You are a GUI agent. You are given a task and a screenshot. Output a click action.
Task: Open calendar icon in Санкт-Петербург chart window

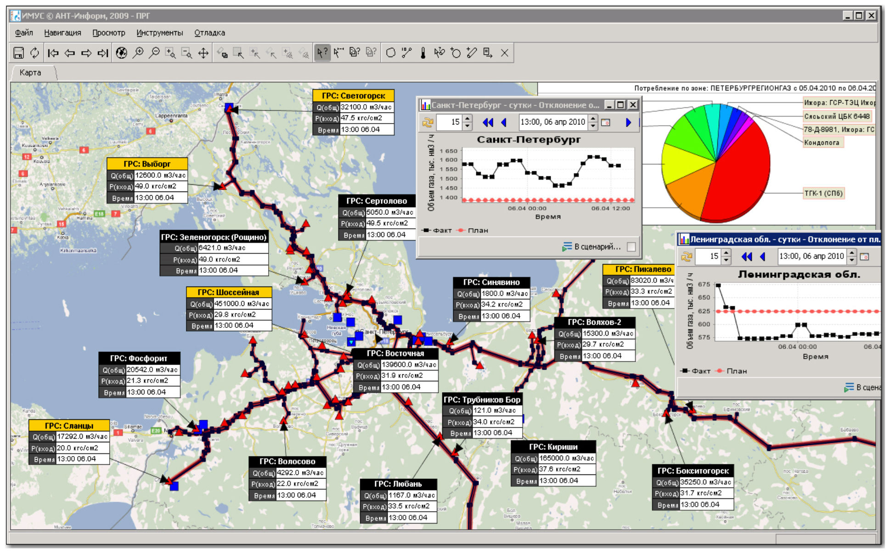click(606, 123)
